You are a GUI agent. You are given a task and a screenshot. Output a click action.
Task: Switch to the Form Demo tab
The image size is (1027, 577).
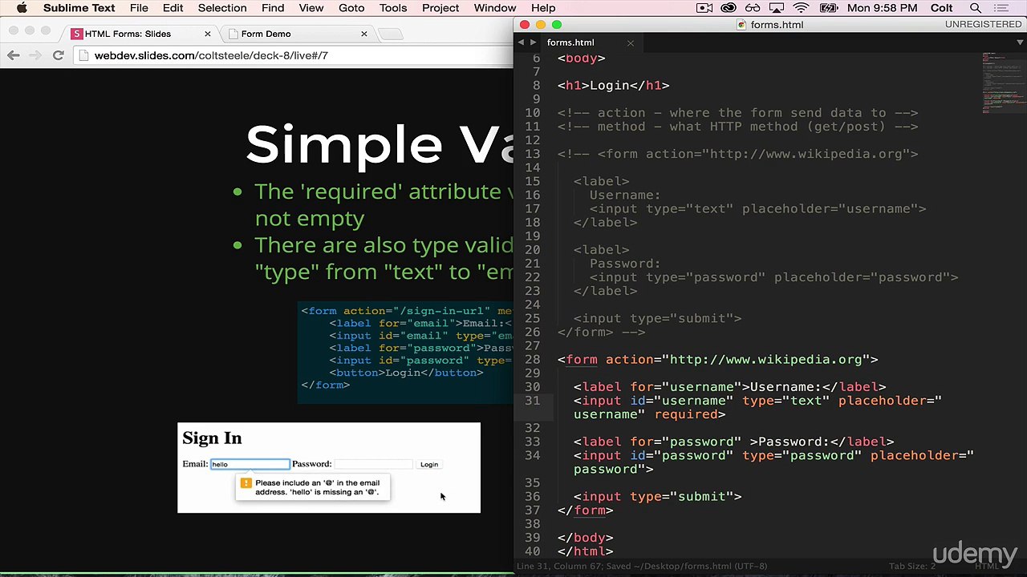coord(297,34)
